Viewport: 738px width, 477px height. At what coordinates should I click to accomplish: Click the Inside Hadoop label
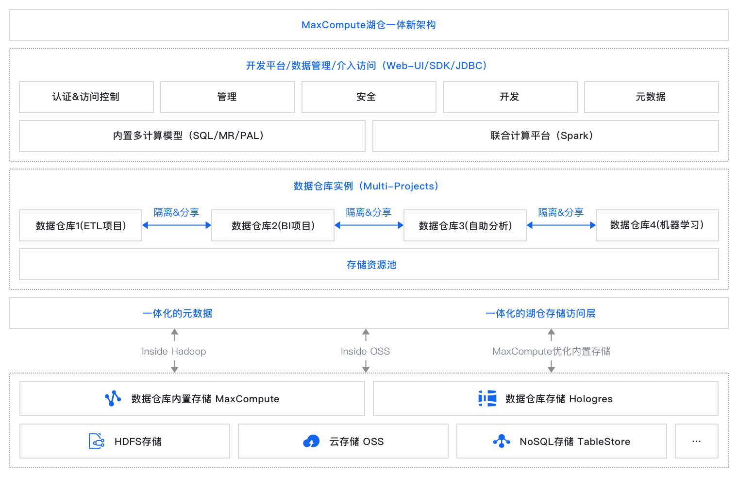click(174, 351)
